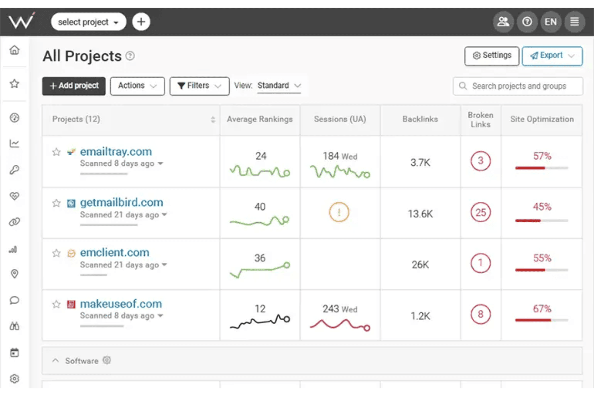Open the hamburger menu in top bar
The width and height of the screenshot is (594, 396).
(574, 22)
